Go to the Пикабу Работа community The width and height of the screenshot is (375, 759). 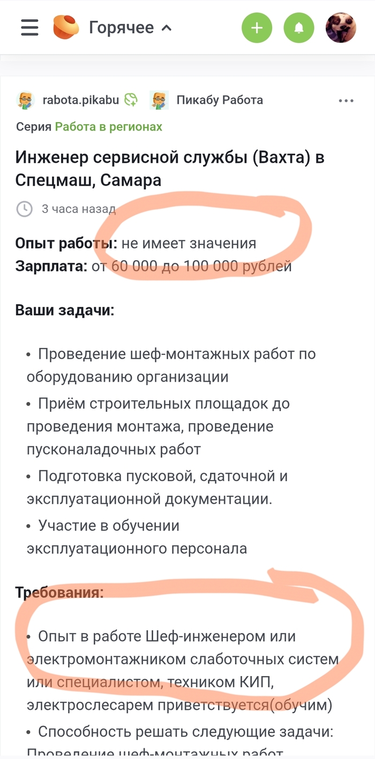[x=220, y=100]
